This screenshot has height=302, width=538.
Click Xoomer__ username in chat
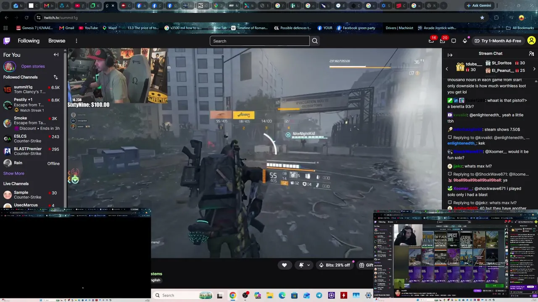tap(463, 189)
